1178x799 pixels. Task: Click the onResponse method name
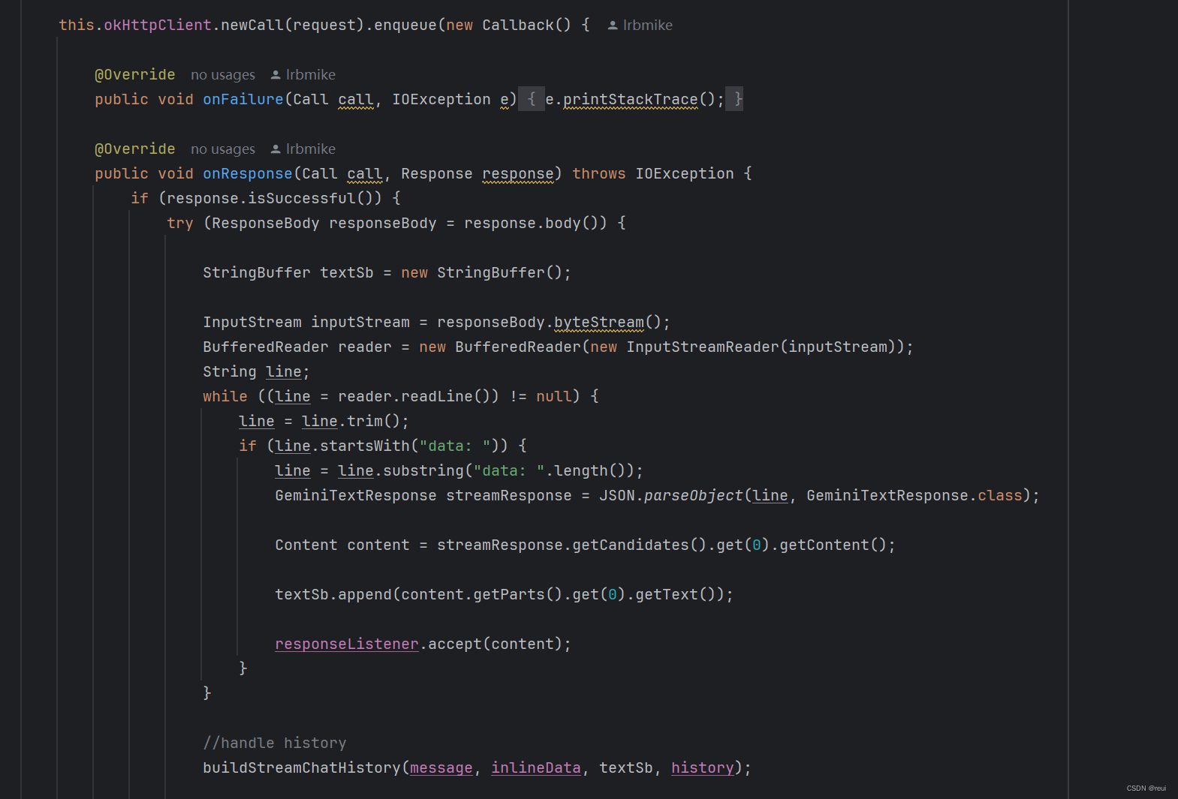pyautogui.click(x=248, y=174)
